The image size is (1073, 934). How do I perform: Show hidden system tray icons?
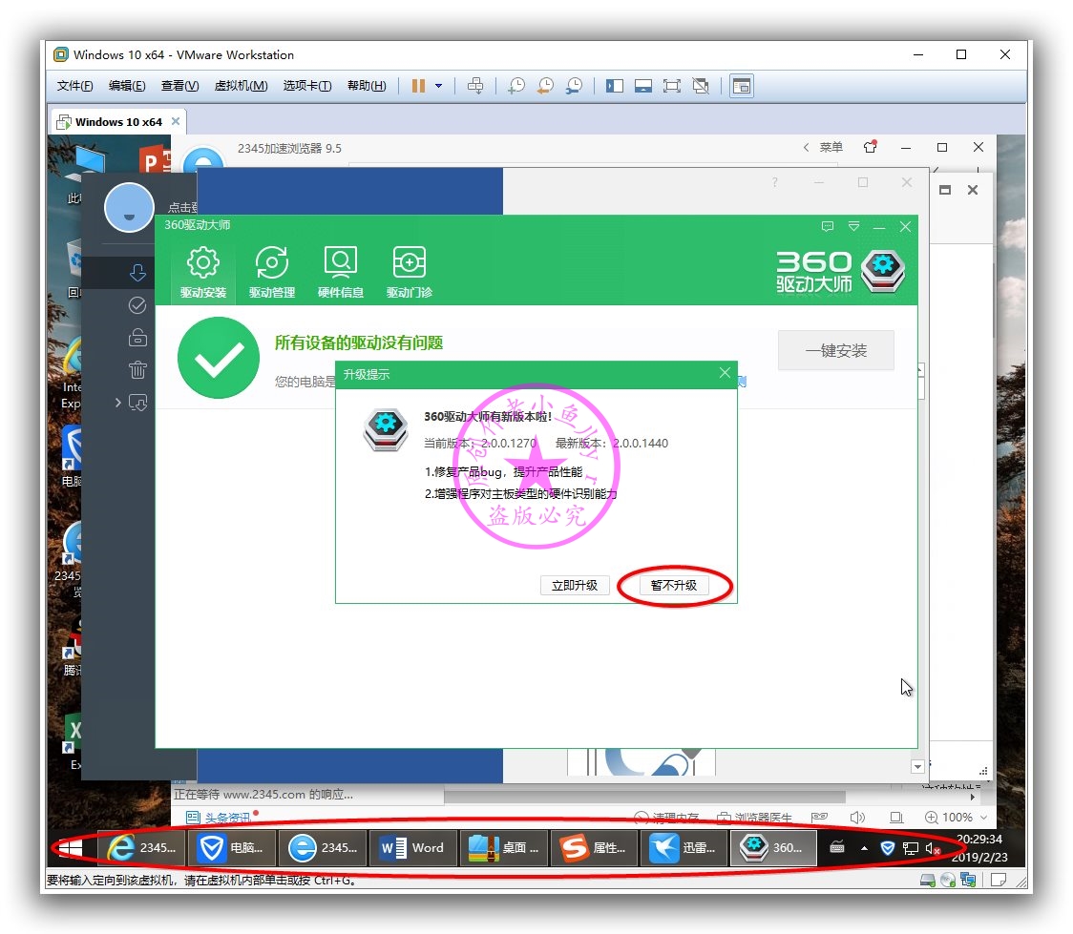(x=864, y=848)
